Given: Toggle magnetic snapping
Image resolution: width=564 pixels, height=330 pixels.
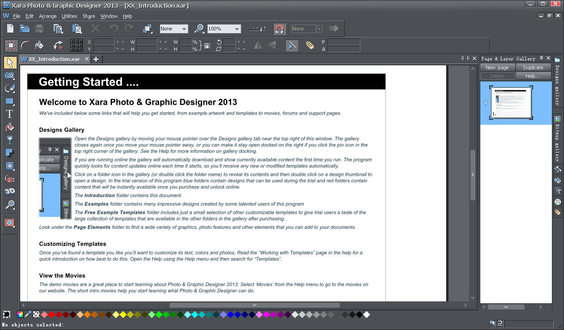Looking at the screenshot, I should coord(279,29).
